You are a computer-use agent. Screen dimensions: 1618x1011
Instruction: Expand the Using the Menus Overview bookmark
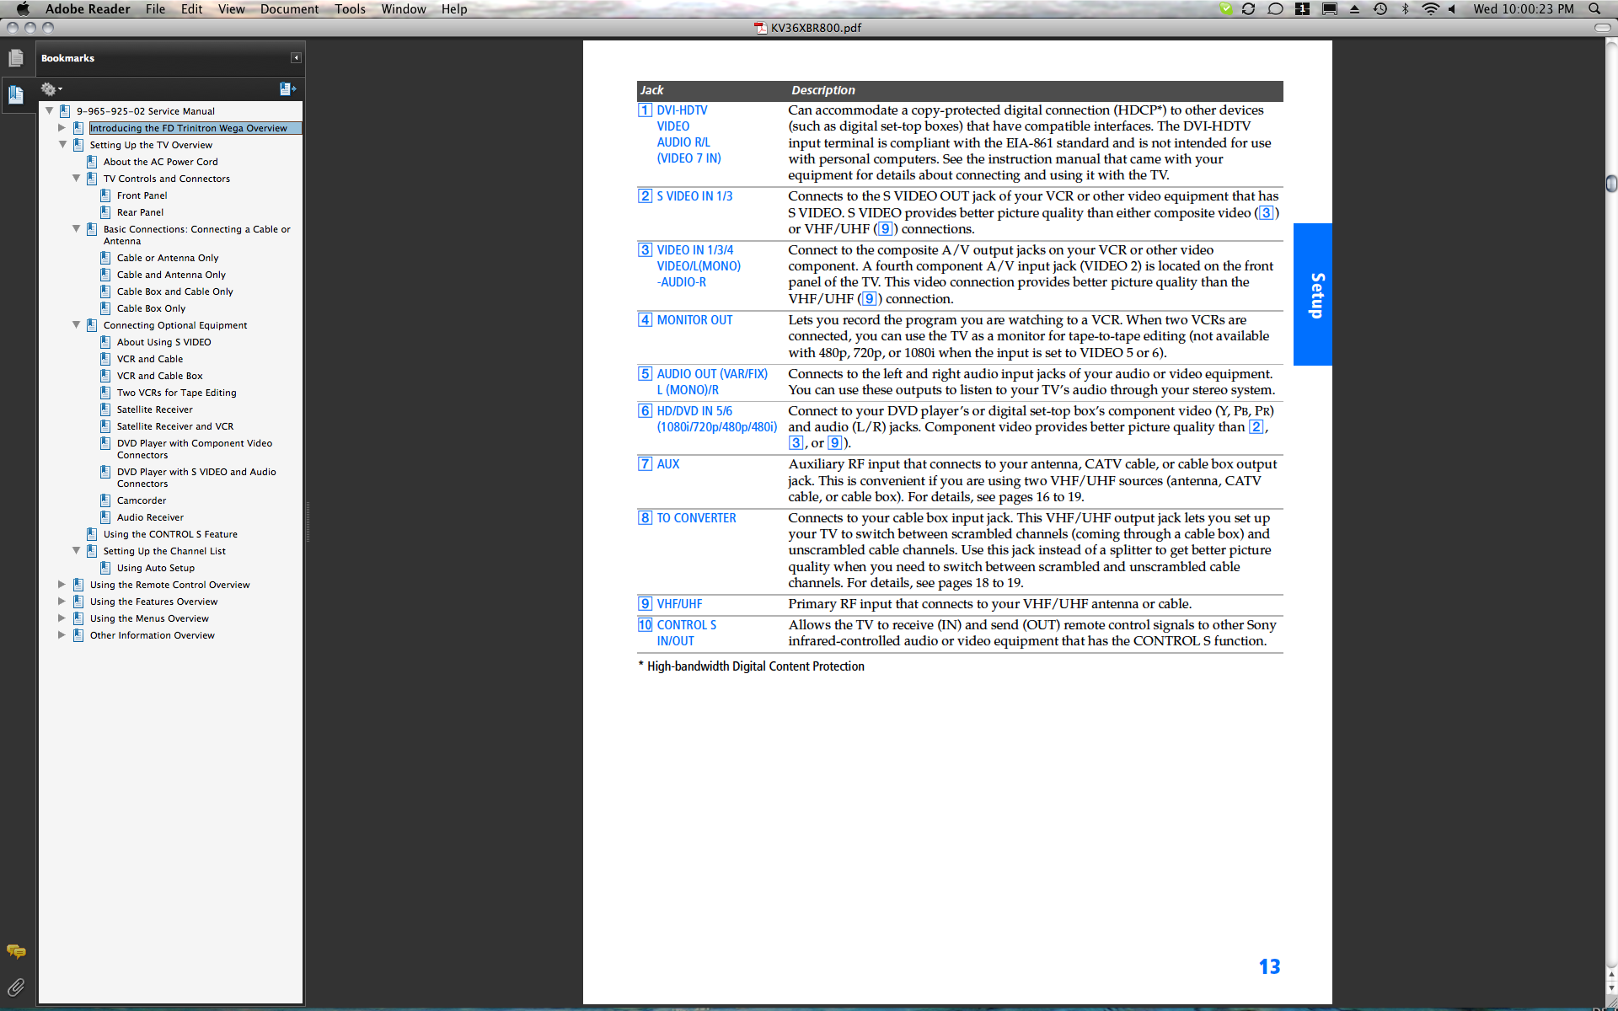62,618
